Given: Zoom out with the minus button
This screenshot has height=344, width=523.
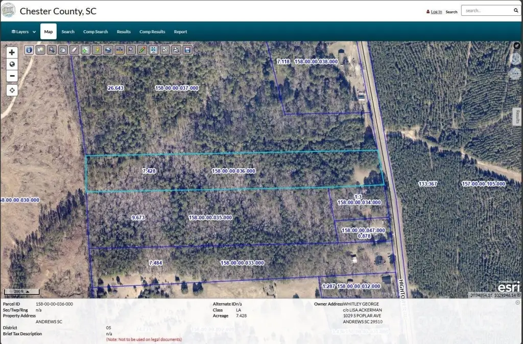Looking at the screenshot, I should (x=12, y=76).
